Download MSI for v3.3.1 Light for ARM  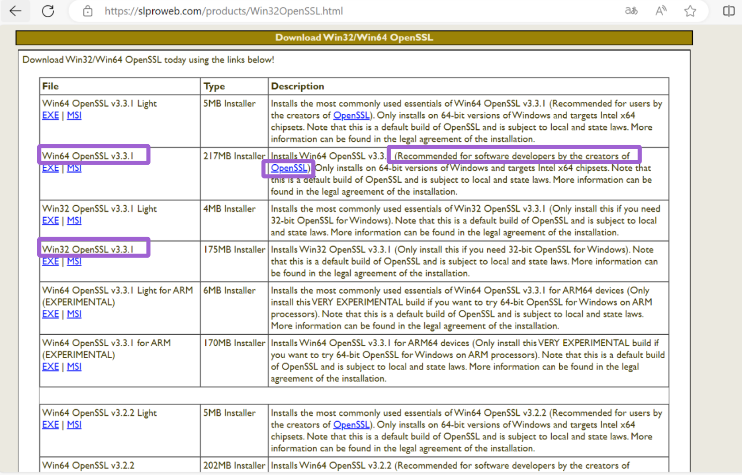tap(74, 314)
